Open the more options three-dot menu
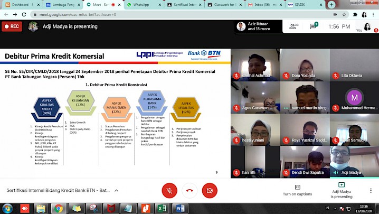This screenshot has height=214, width=379. click(371, 191)
